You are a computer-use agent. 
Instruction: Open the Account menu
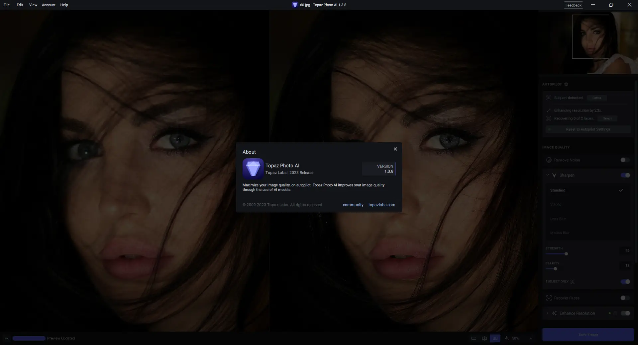[x=49, y=5]
